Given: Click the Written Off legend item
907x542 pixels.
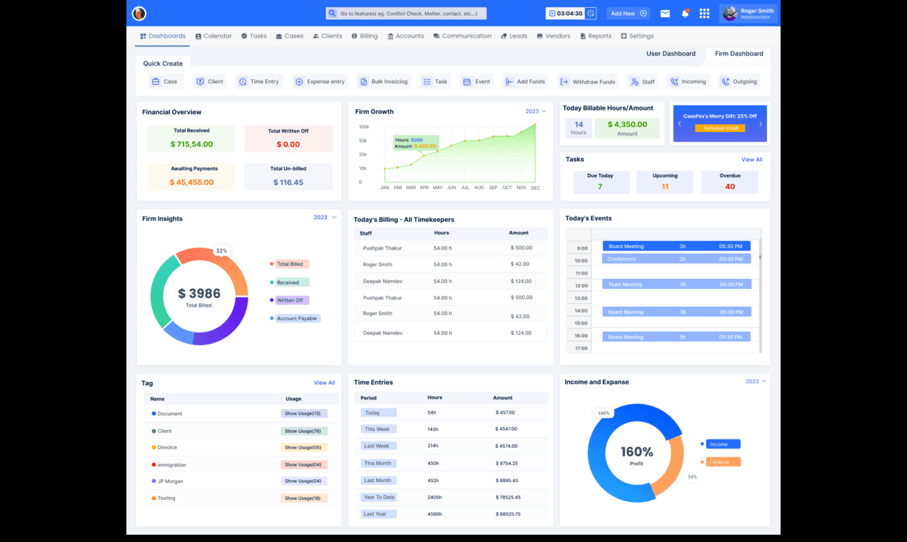Looking at the screenshot, I should click(290, 300).
